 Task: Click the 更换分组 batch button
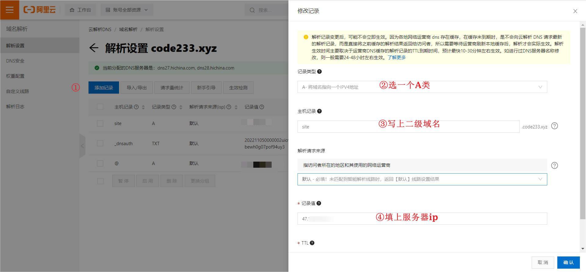click(x=200, y=181)
